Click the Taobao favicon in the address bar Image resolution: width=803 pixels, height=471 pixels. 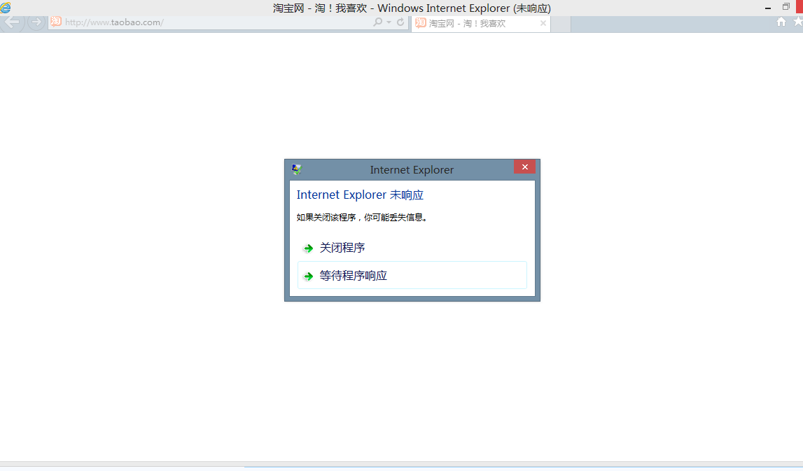tap(56, 22)
